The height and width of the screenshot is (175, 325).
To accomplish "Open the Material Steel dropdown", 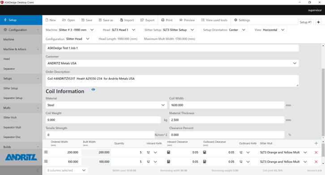I will [106, 105].
